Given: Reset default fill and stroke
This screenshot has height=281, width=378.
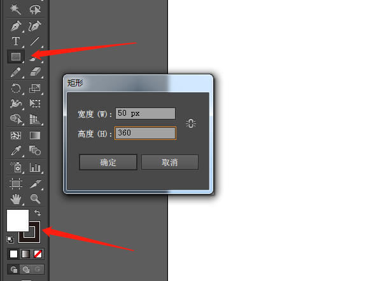Looking at the screenshot, I should [x=10, y=239].
